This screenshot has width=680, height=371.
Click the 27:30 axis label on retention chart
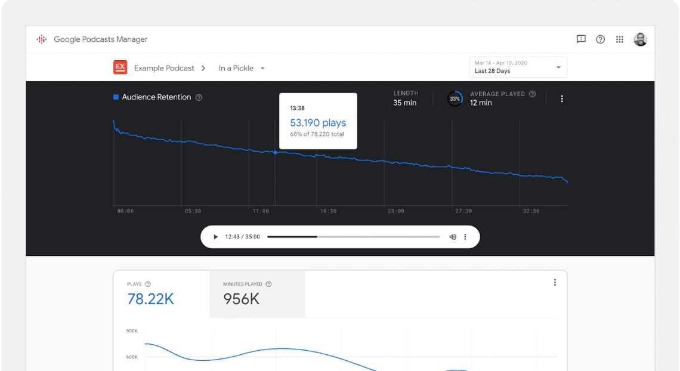click(x=463, y=211)
